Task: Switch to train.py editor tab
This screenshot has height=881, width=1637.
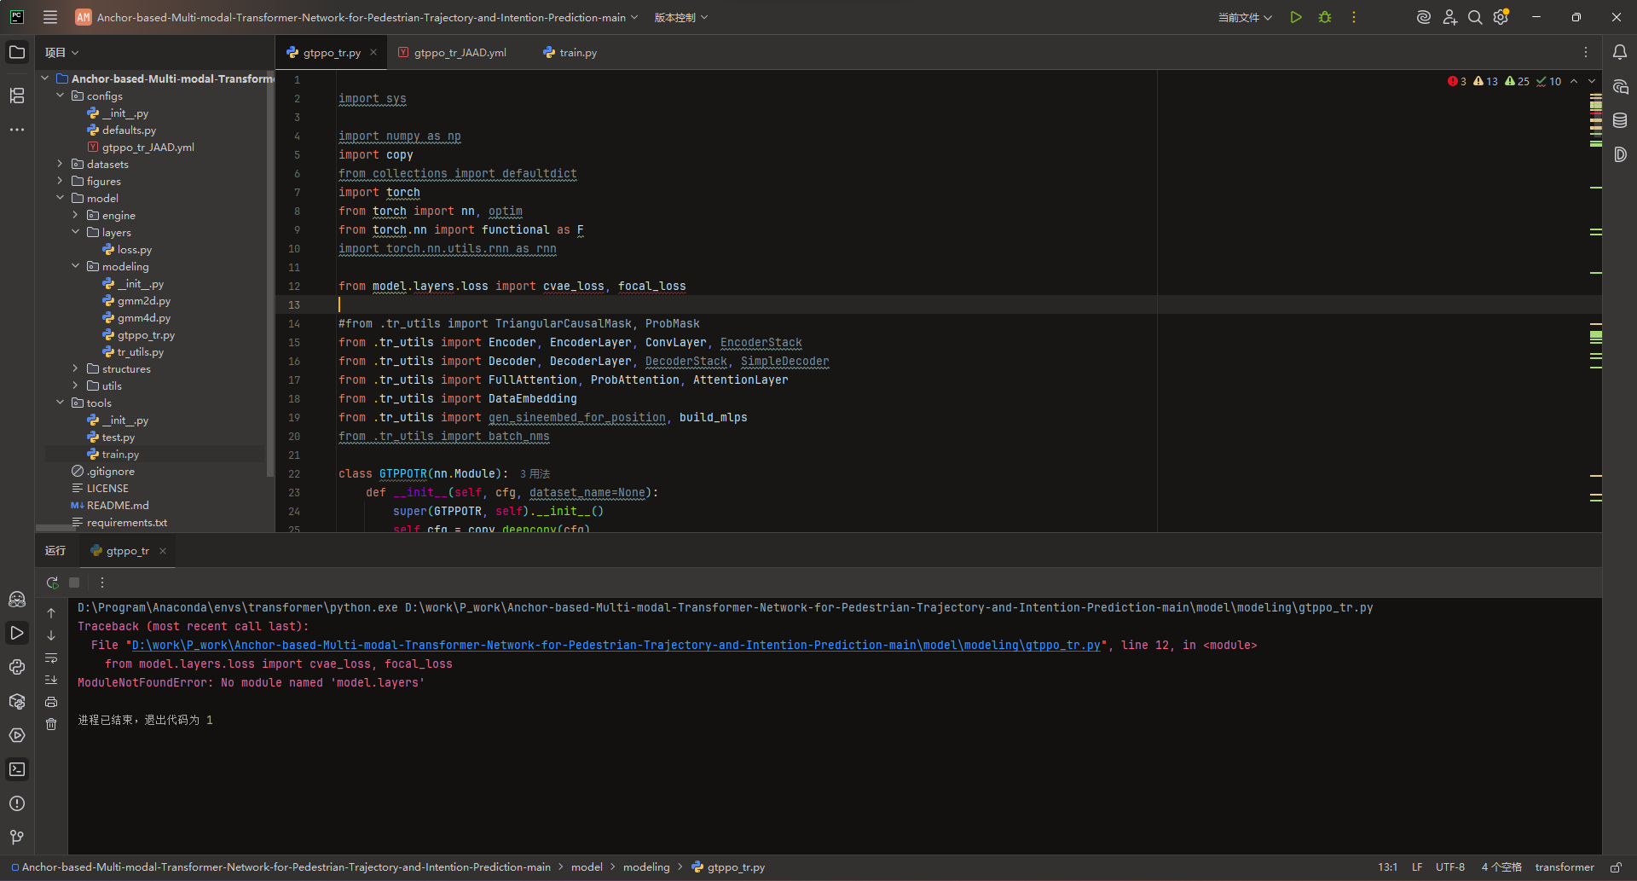Action: pos(570,52)
